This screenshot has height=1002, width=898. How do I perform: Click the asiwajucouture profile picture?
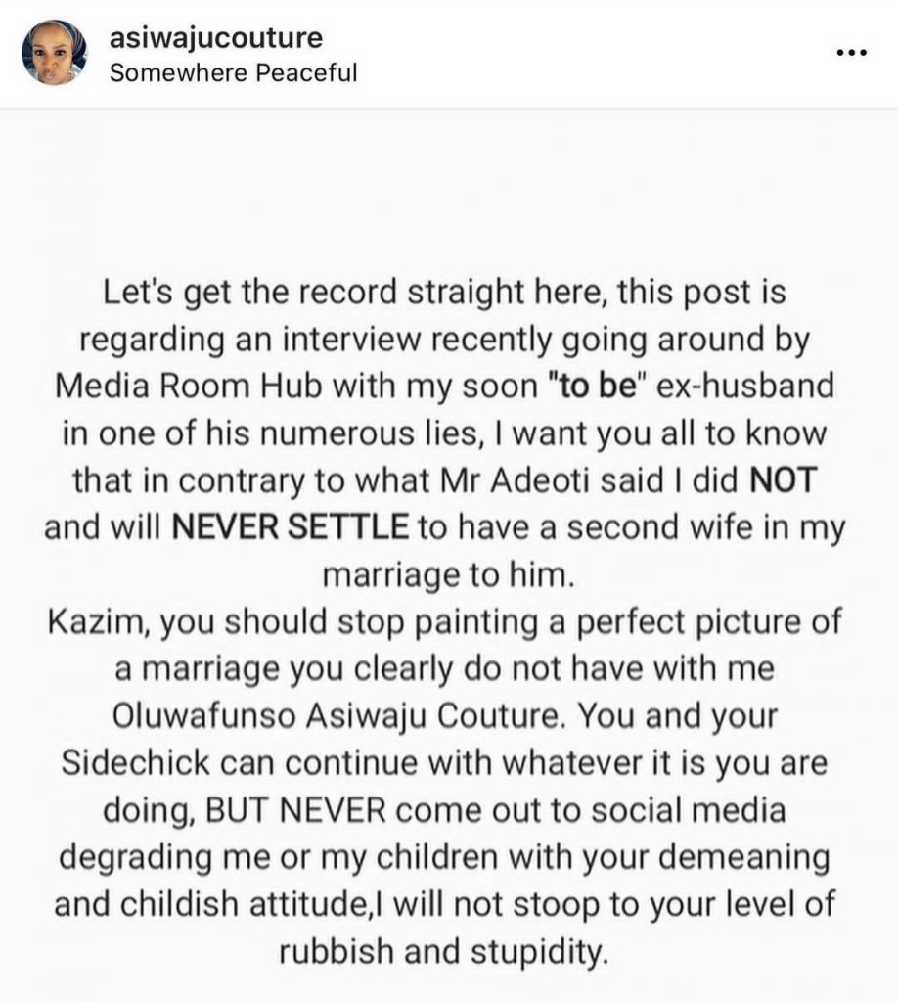(x=56, y=55)
